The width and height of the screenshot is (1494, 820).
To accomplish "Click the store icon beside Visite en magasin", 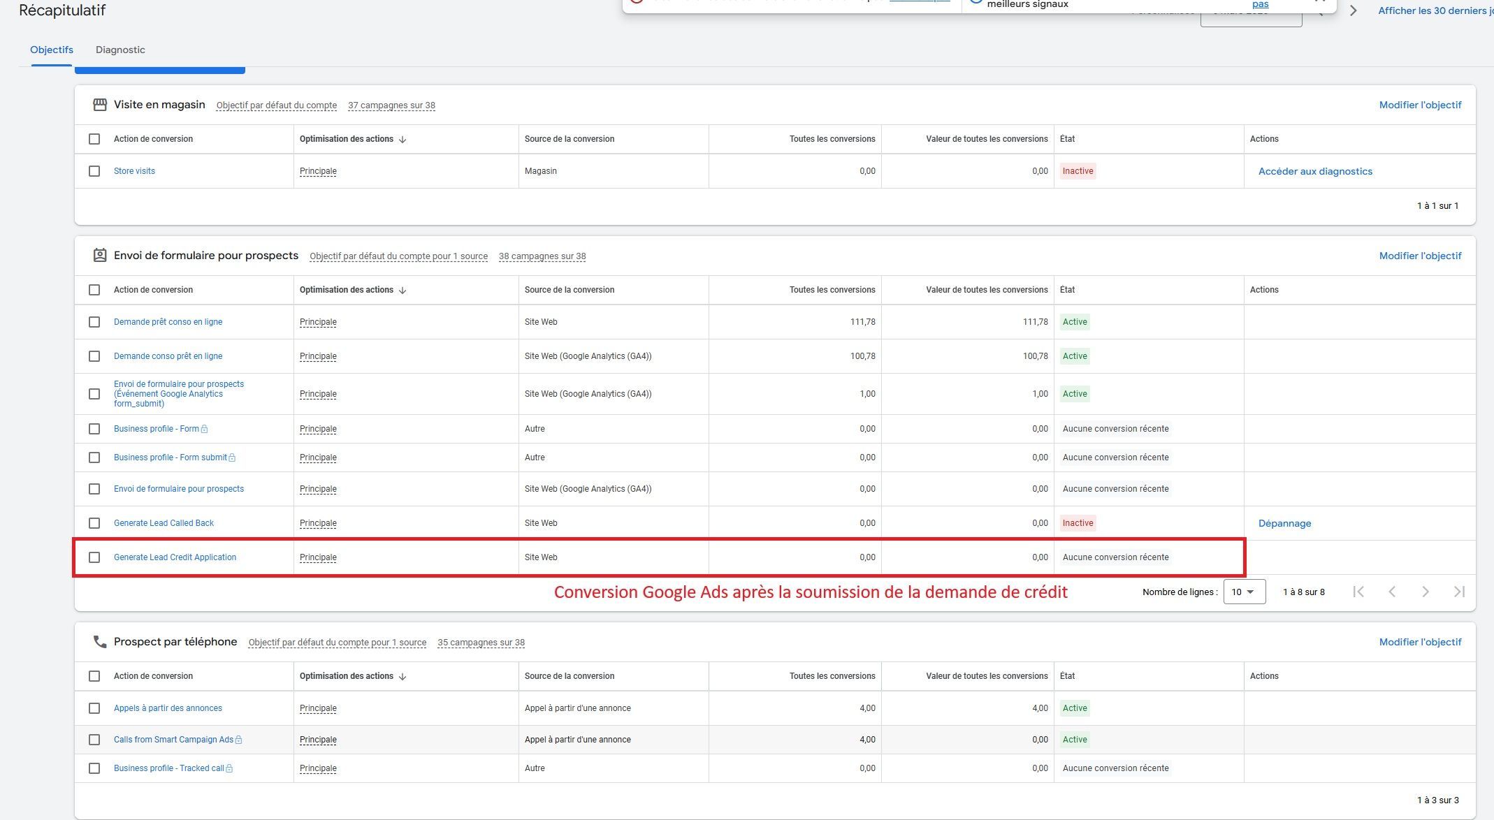I will (100, 105).
